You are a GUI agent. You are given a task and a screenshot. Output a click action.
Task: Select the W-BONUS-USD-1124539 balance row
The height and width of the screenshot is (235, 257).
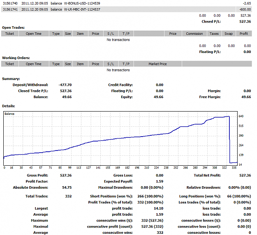(126, 3)
